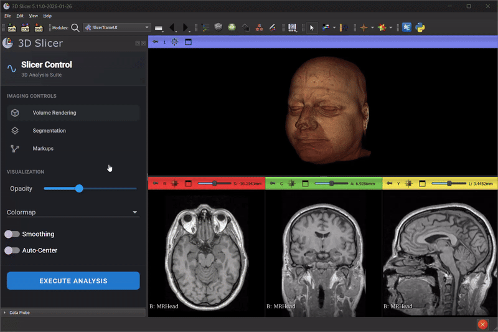Click the SAVE icon in the toolbar
The image size is (498, 332).
[39, 27]
